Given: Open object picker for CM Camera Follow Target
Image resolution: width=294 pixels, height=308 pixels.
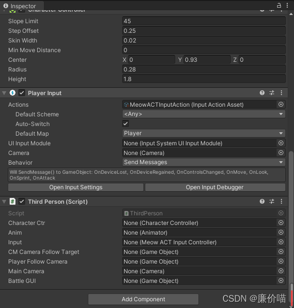Looking at the screenshot, I should (x=281, y=252).
